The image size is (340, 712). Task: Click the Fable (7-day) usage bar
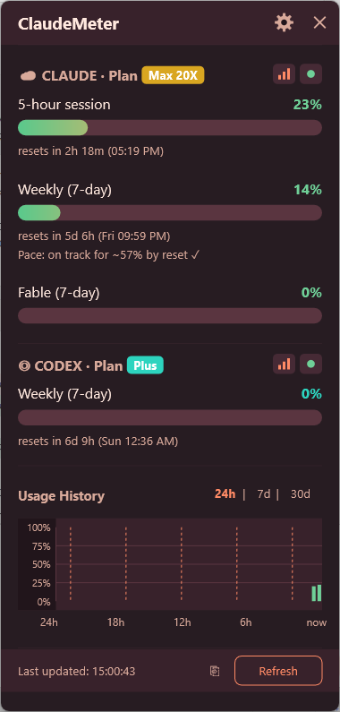pos(170,315)
